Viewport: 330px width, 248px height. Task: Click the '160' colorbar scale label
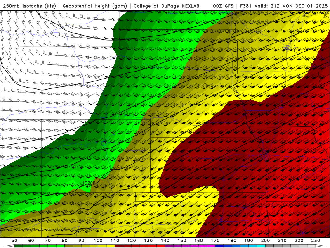point(199,241)
